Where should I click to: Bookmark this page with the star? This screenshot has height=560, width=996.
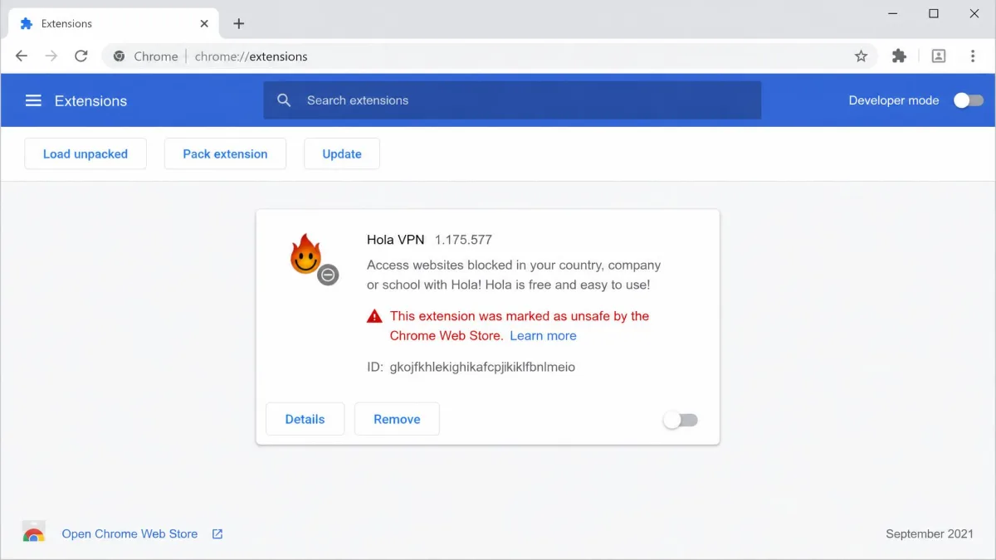861,56
